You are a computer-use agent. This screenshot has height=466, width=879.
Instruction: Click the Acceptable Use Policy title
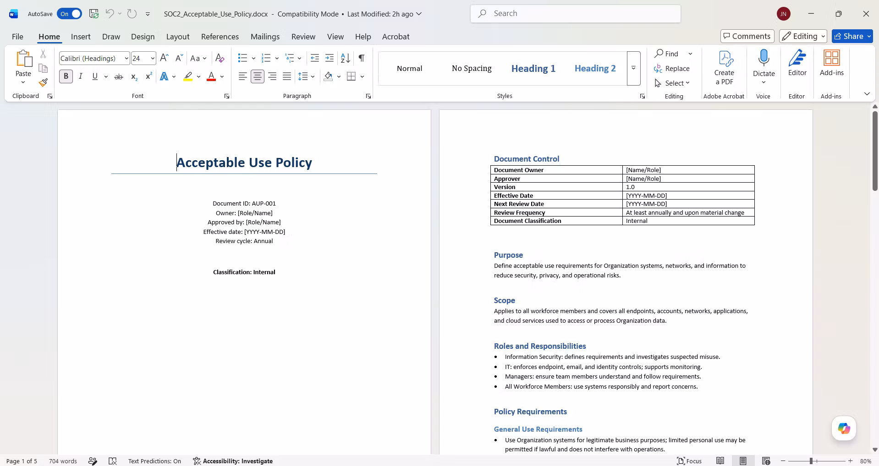[244, 163]
